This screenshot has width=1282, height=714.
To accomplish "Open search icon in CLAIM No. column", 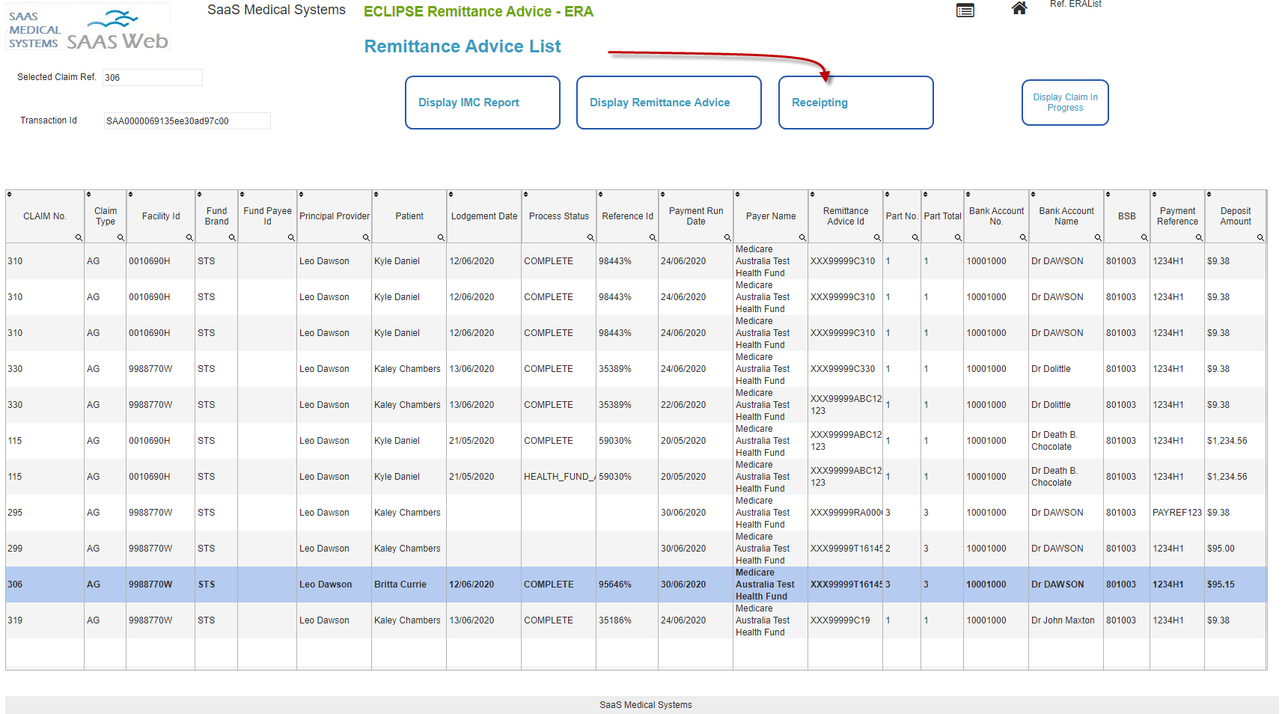I will (79, 237).
